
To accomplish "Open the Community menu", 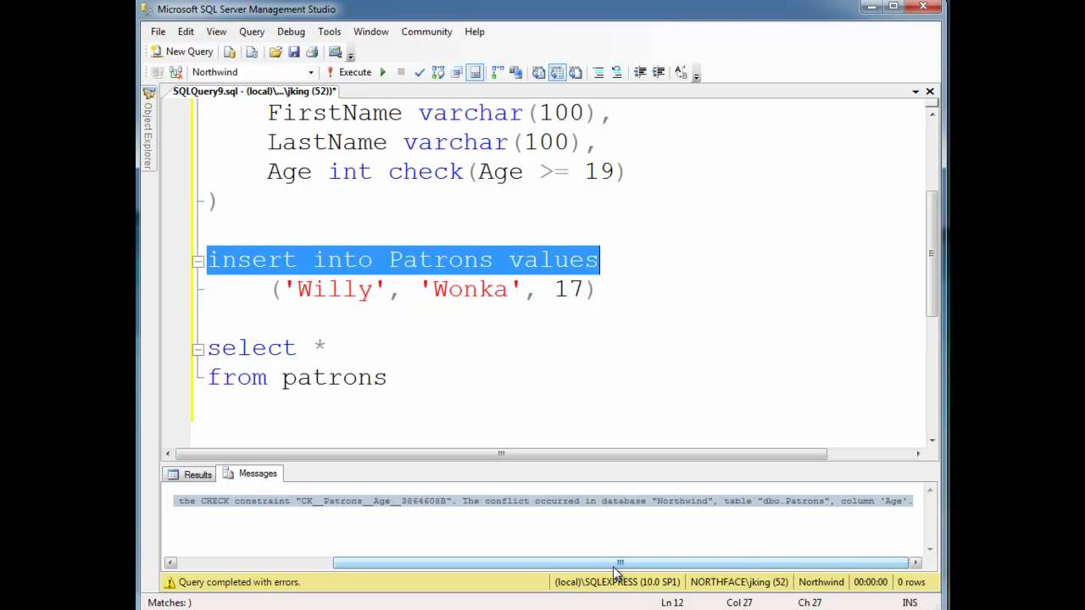I will tap(426, 31).
